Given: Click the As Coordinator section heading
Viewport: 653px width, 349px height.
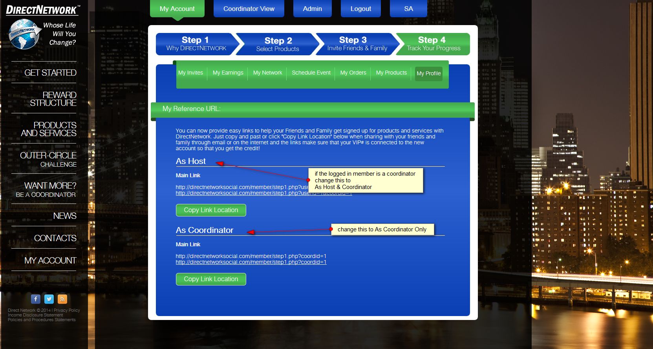Looking at the screenshot, I should pos(205,230).
